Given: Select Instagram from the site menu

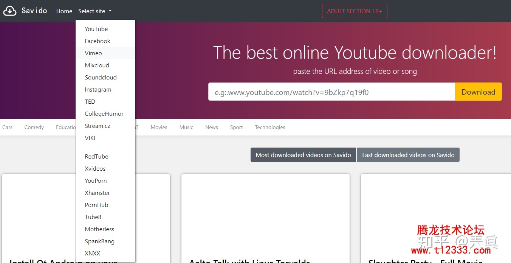Looking at the screenshot, I should tap(98, 90).
